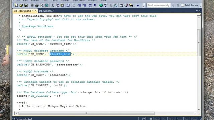Click the Save All icon beside Print
The image size is (214, 120).
(32, 5)
